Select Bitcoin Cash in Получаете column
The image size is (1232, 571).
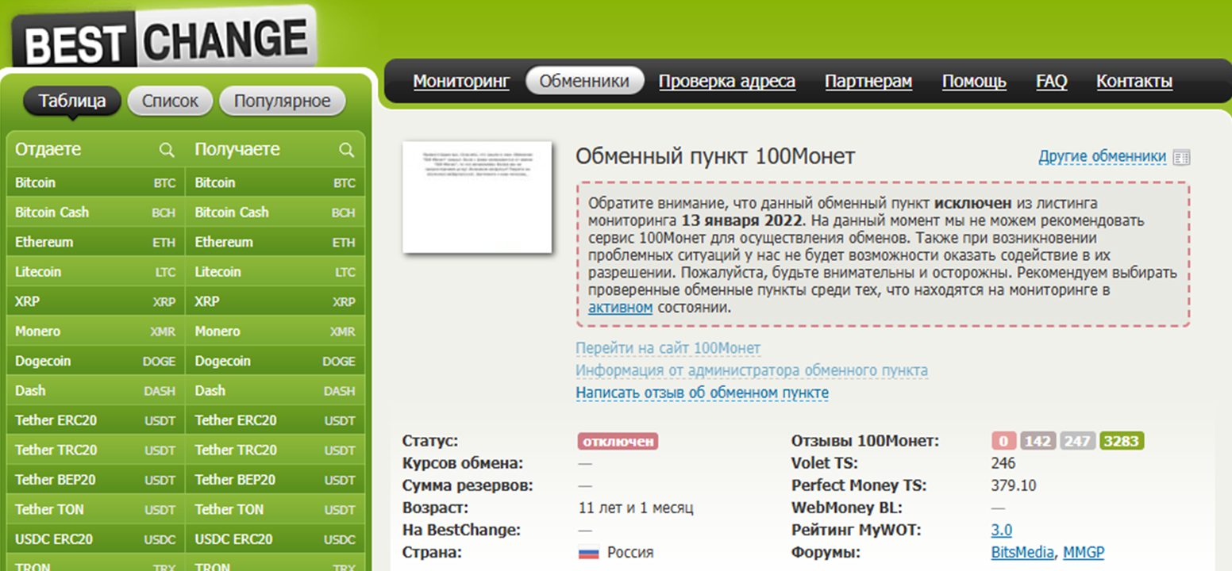275,213
